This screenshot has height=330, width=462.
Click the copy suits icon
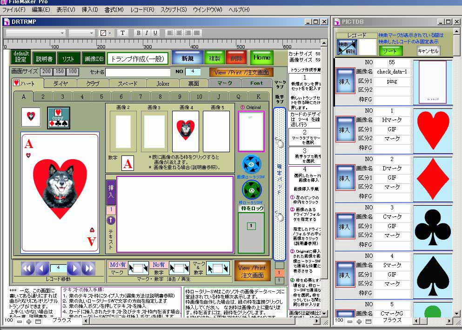click(58, 118)
